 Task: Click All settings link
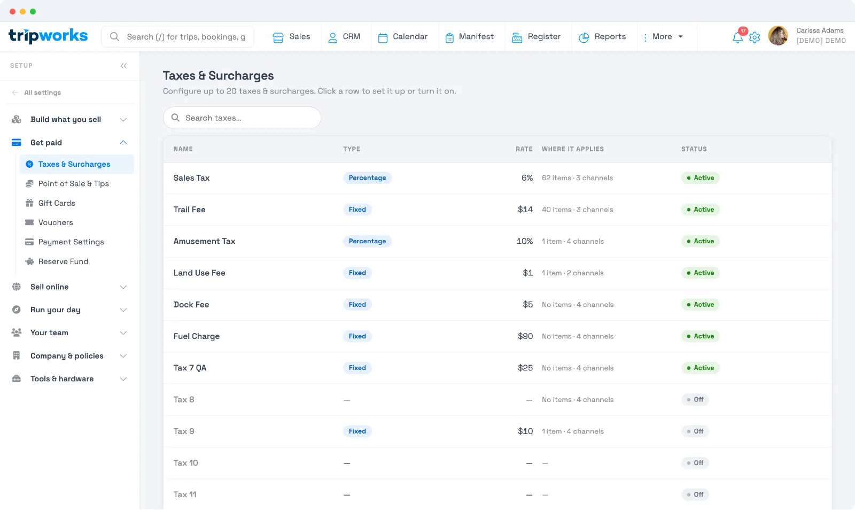click(42, 92)
